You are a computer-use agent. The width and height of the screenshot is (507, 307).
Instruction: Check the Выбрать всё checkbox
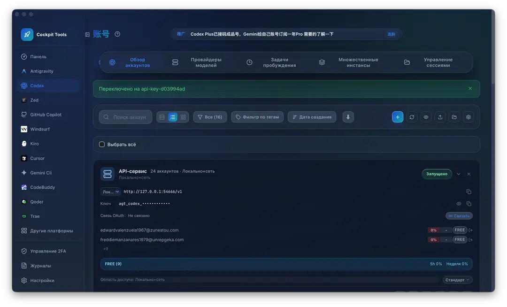(x=102, y=145)
